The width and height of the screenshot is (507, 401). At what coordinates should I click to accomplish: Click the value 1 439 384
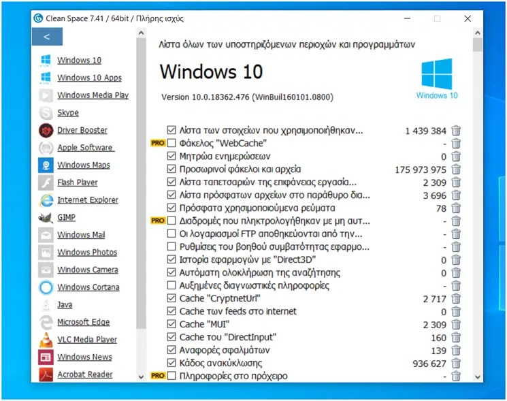(x=425, y=131)
